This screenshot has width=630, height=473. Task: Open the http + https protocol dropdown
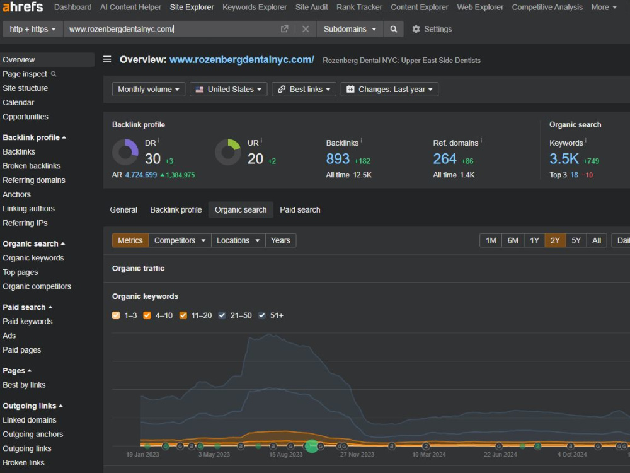tap(33, 29)
